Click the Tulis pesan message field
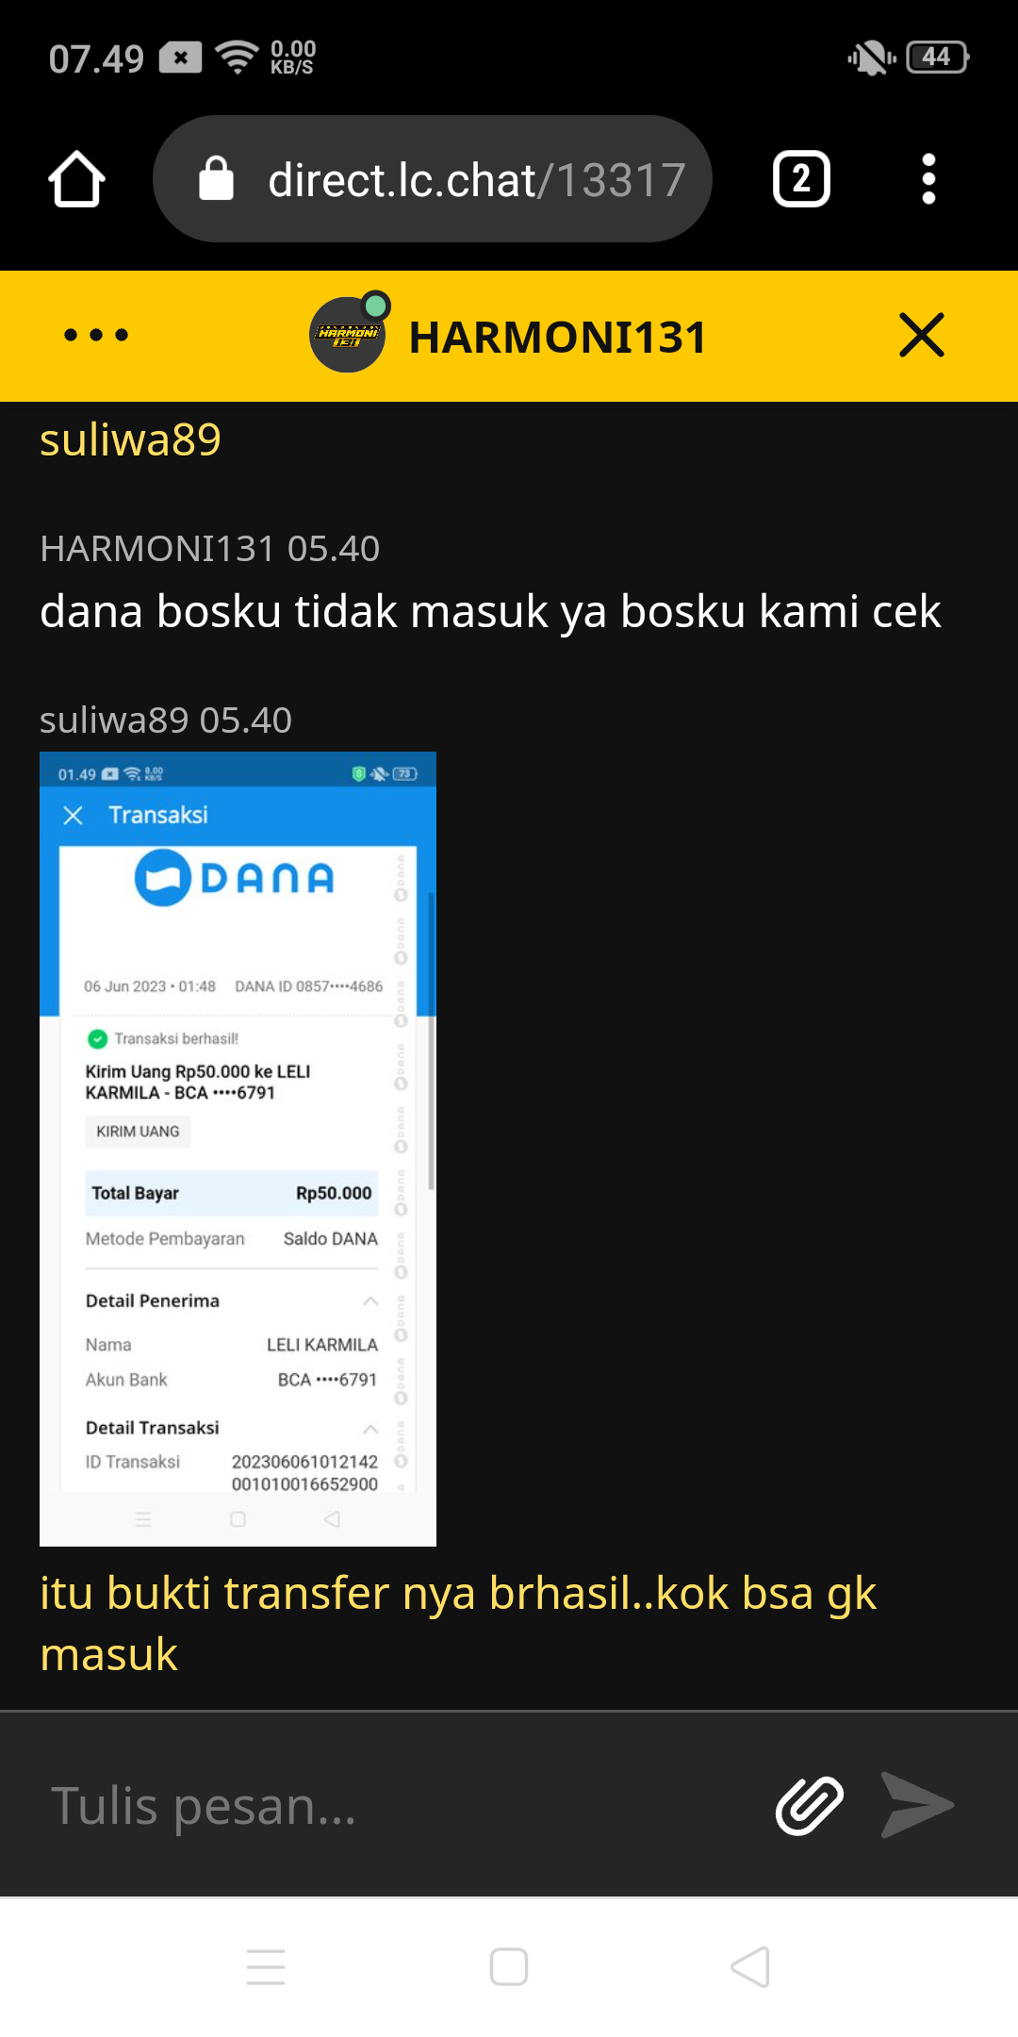This screenshot has height=2037, width=1018. pyautogui.click(x=396, y=1805)
